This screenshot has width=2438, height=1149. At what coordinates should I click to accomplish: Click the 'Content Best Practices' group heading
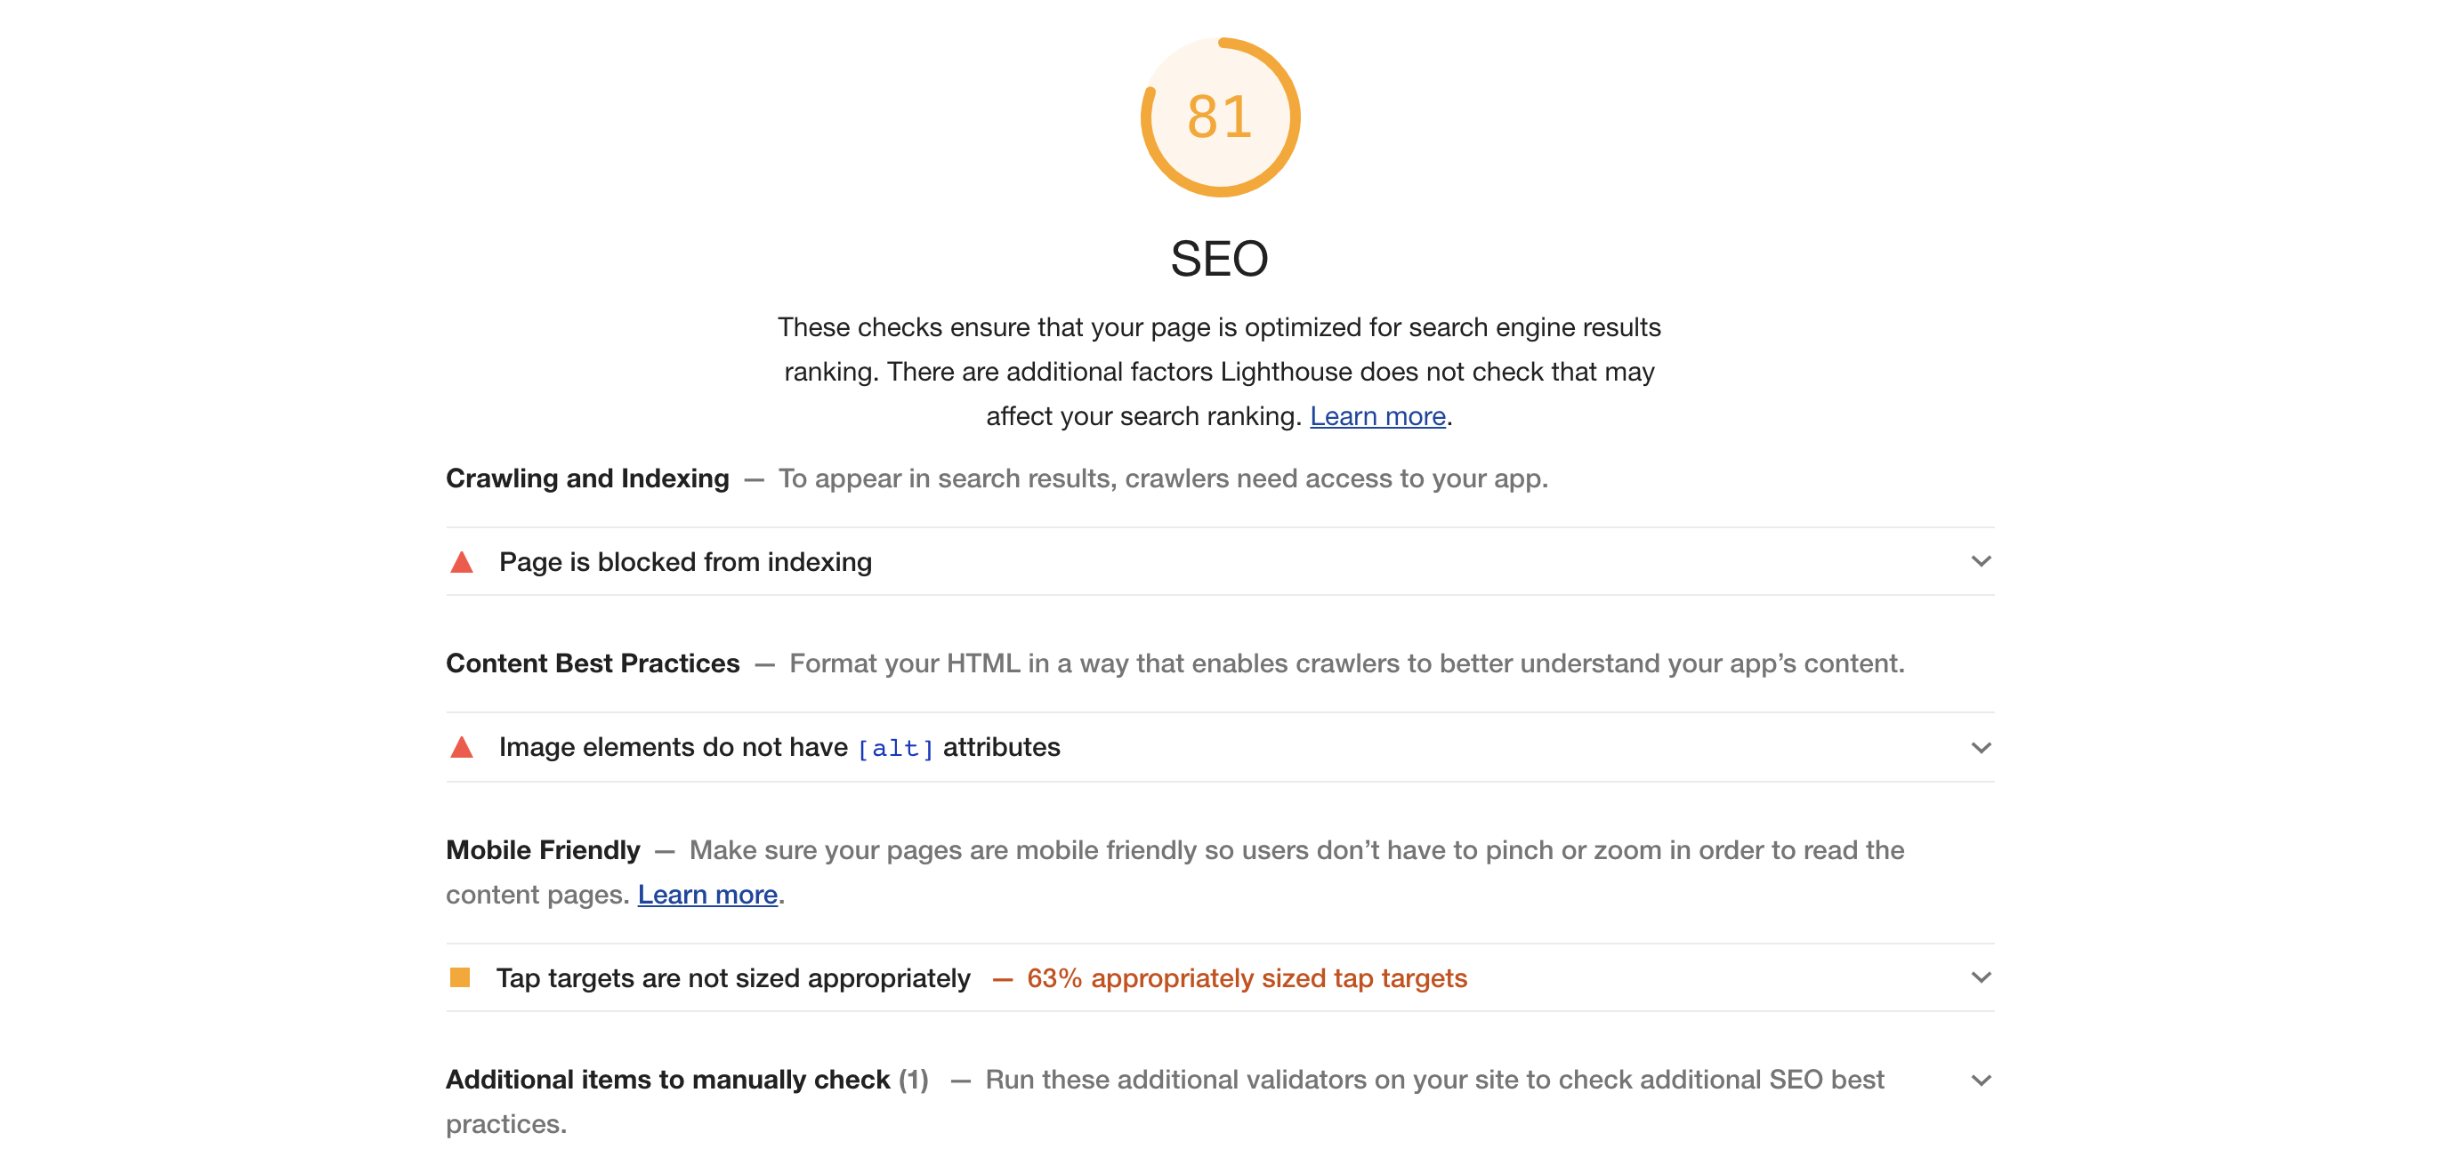point(593,663)
